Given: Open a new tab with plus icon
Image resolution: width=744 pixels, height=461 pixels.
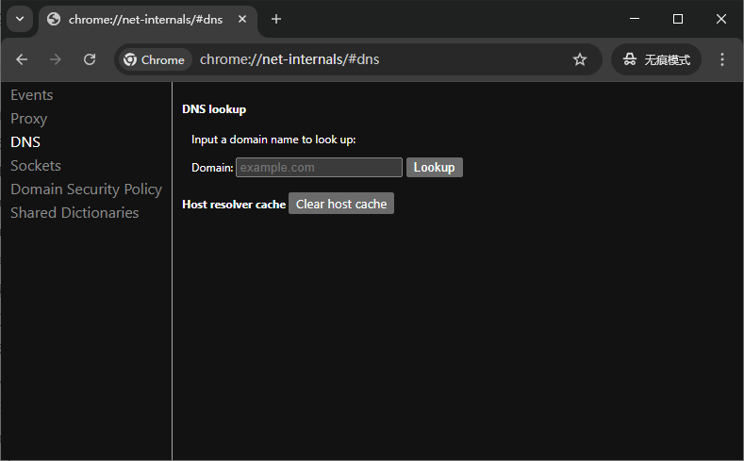Looking at the screenshot, I should tap(276, 19).
